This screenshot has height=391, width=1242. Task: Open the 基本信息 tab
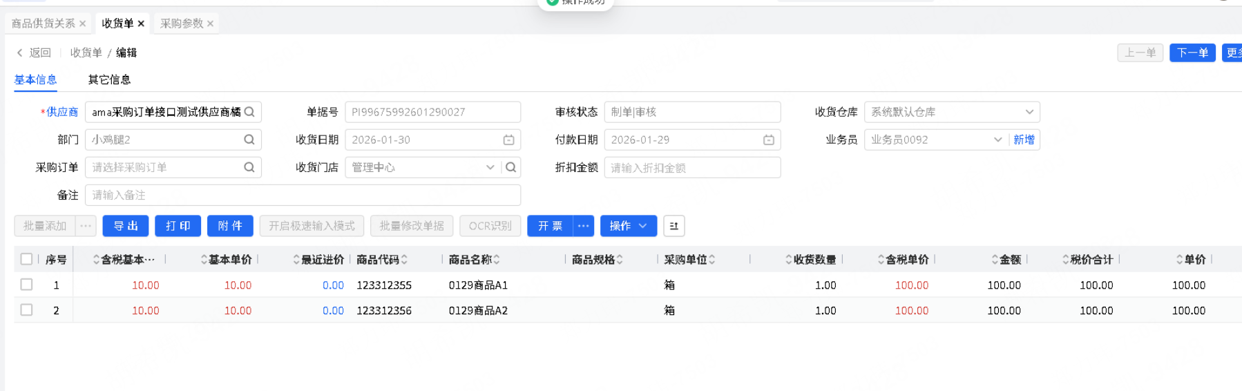pyautogui.click(x=36, y=79)
